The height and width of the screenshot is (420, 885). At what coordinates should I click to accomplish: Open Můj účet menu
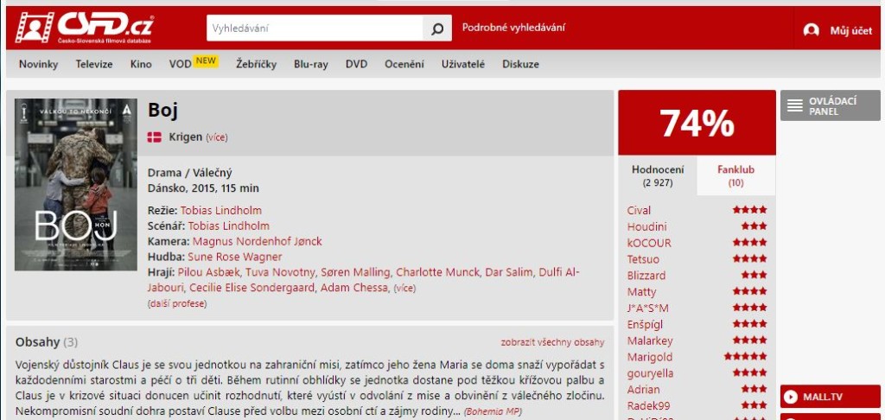[x=850, y=31]
